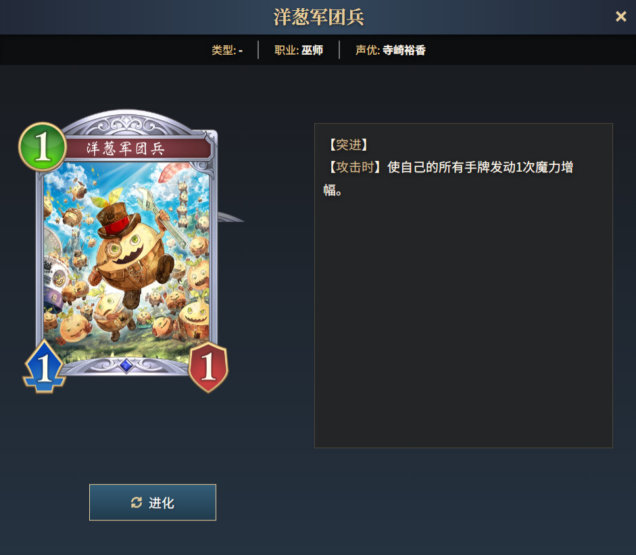Click the 类型 type label
Viewport: 636px width, 555px height.
[226, 50]
